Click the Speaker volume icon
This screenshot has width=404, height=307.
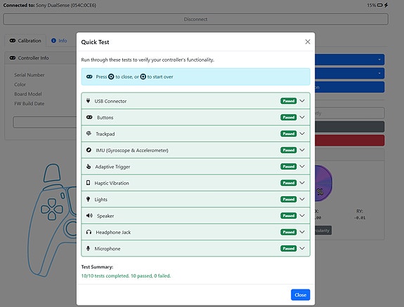89,215
